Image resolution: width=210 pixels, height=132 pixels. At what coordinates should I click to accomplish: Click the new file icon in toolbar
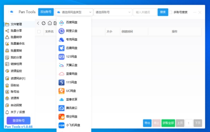pos(55,23)
